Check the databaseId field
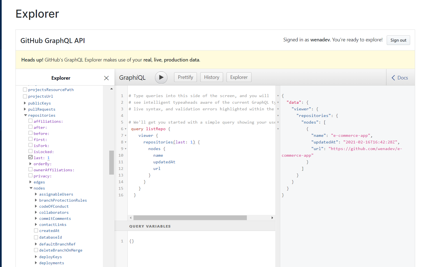 coord(36,237)
